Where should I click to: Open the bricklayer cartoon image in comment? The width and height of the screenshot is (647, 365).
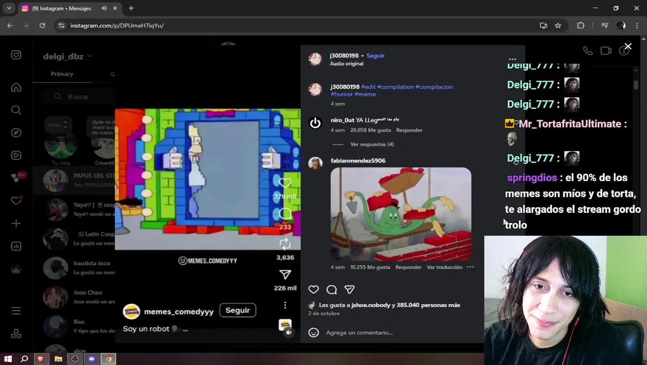(x=401, y=214)
